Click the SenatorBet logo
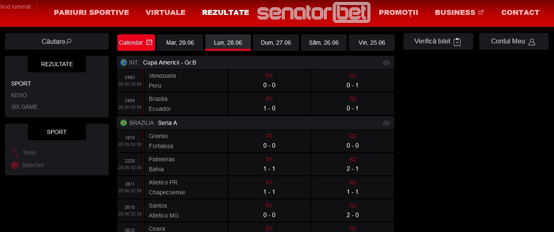554x232 pixels. [x=314, y=12]
